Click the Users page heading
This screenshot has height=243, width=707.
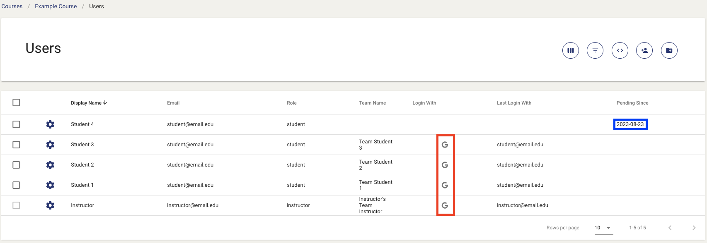point(43,48)
